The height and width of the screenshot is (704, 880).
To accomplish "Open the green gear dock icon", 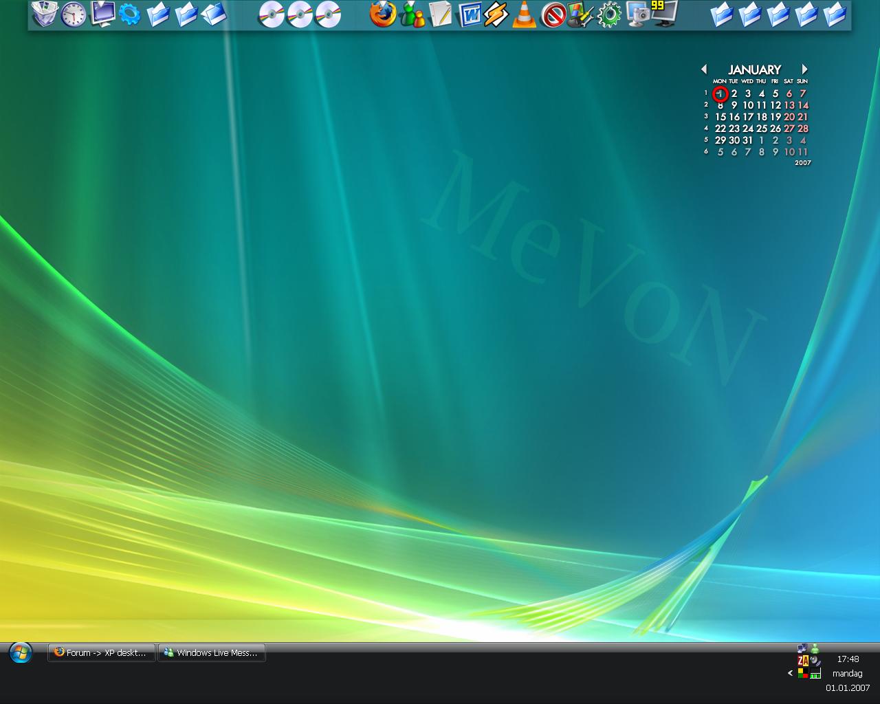I will tap(609, 14).
